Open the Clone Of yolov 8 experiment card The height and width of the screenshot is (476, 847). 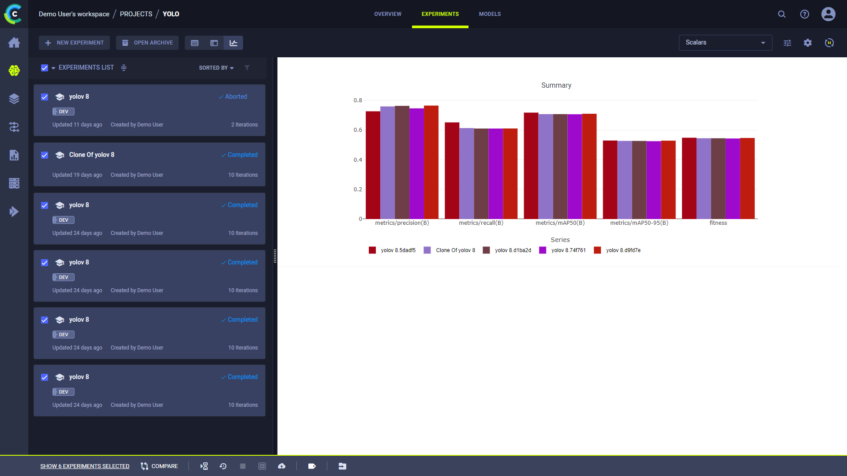(x=150, y=164)
